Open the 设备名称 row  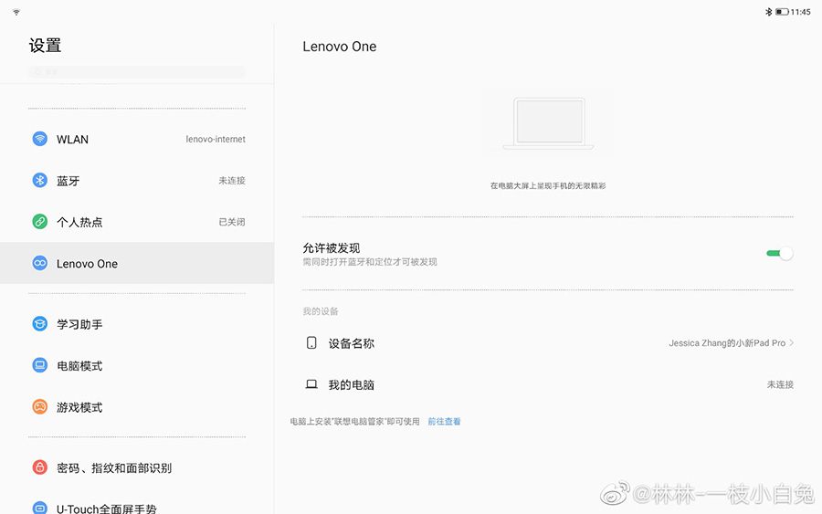(x=548, y=343)
